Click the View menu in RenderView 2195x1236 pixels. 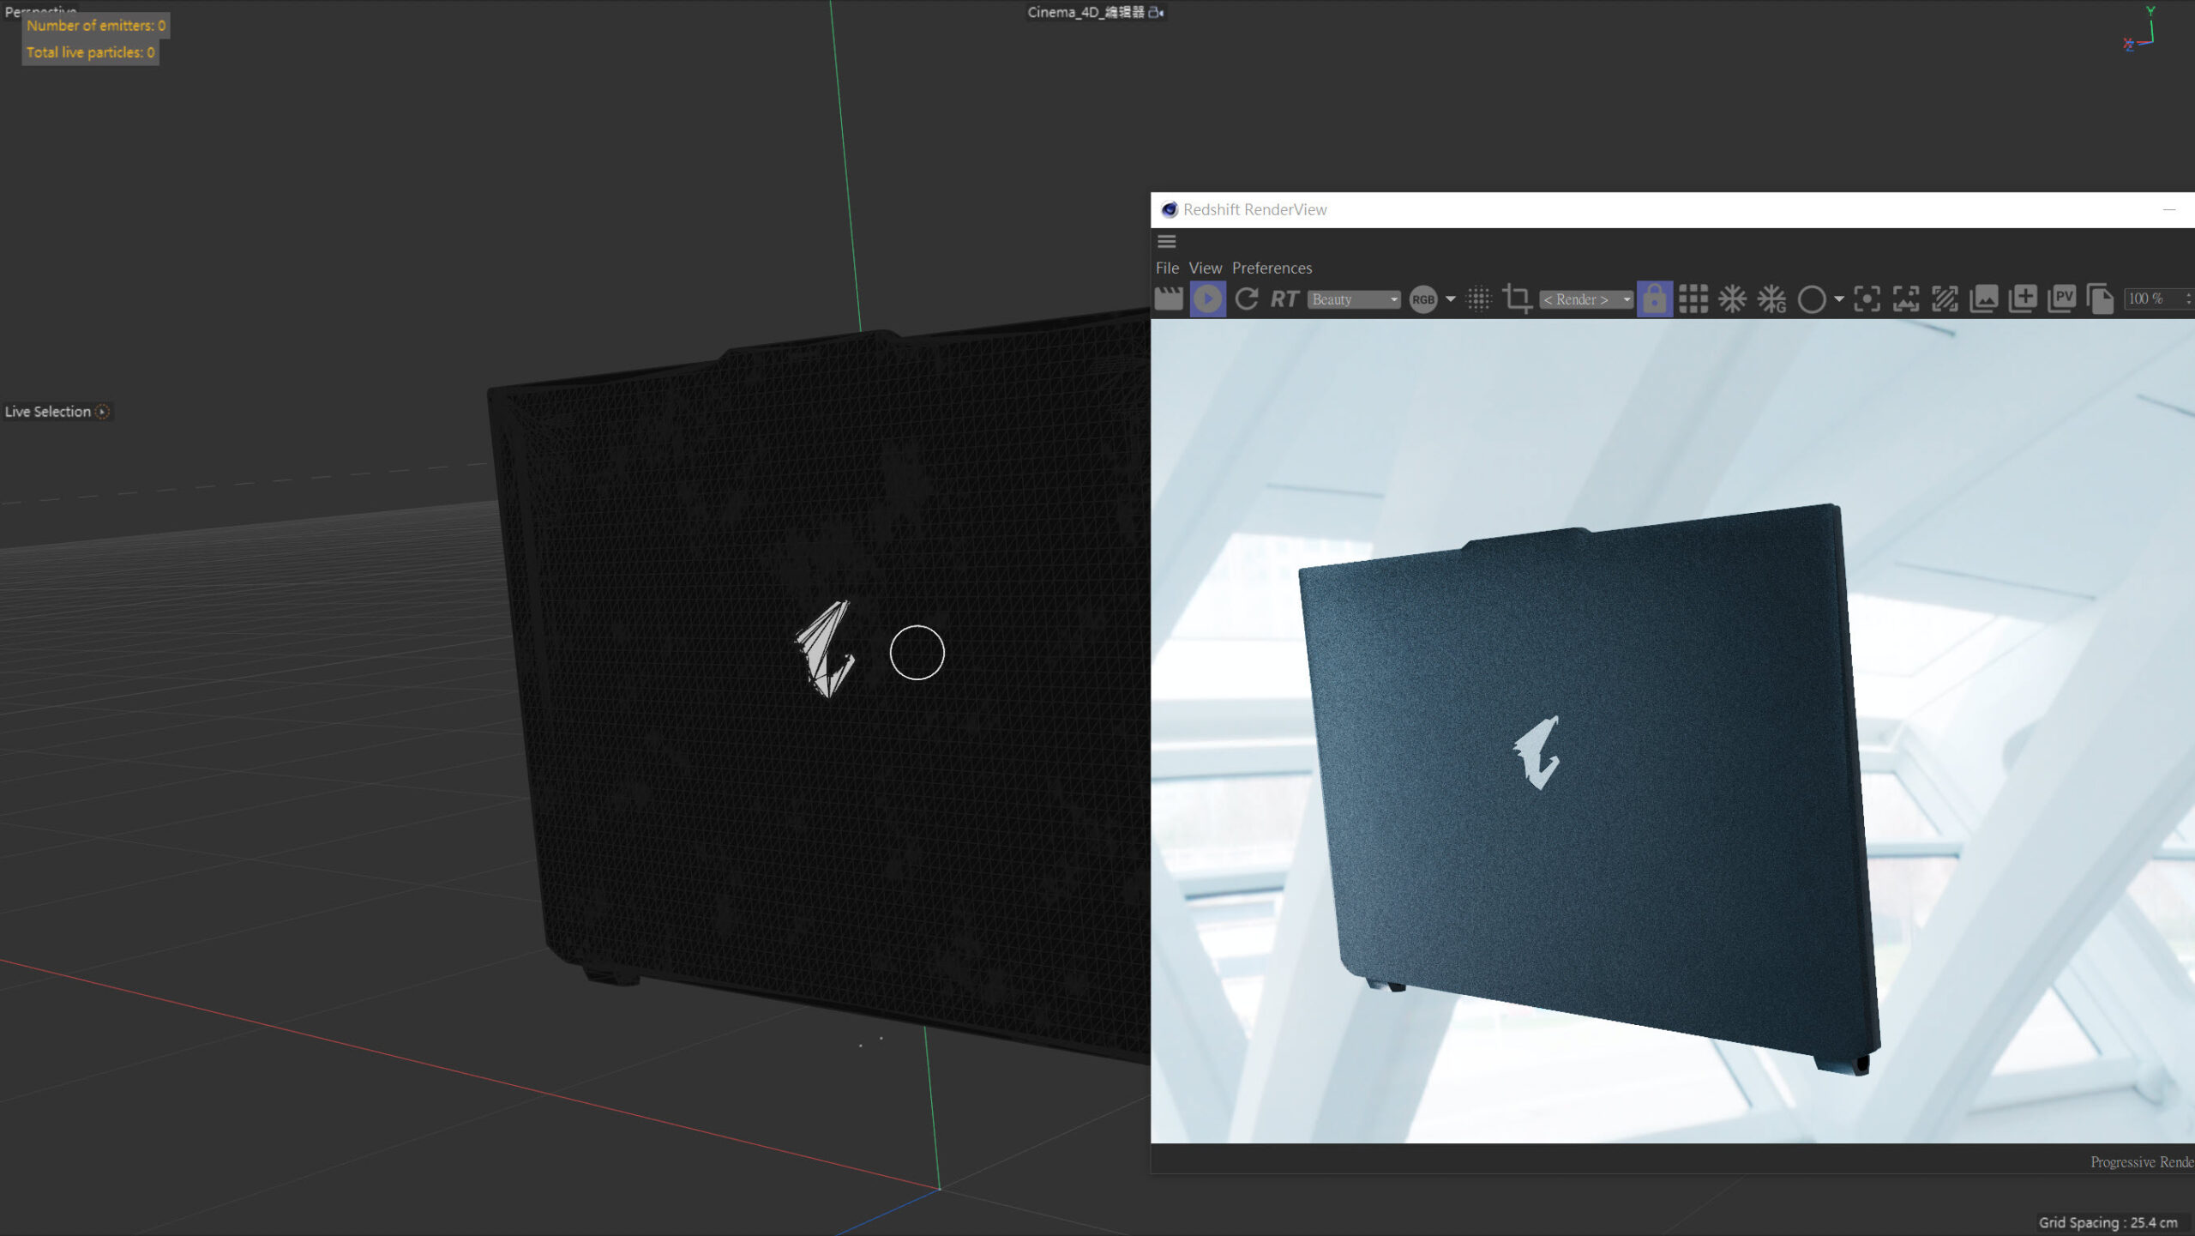tap(1205, 268)
